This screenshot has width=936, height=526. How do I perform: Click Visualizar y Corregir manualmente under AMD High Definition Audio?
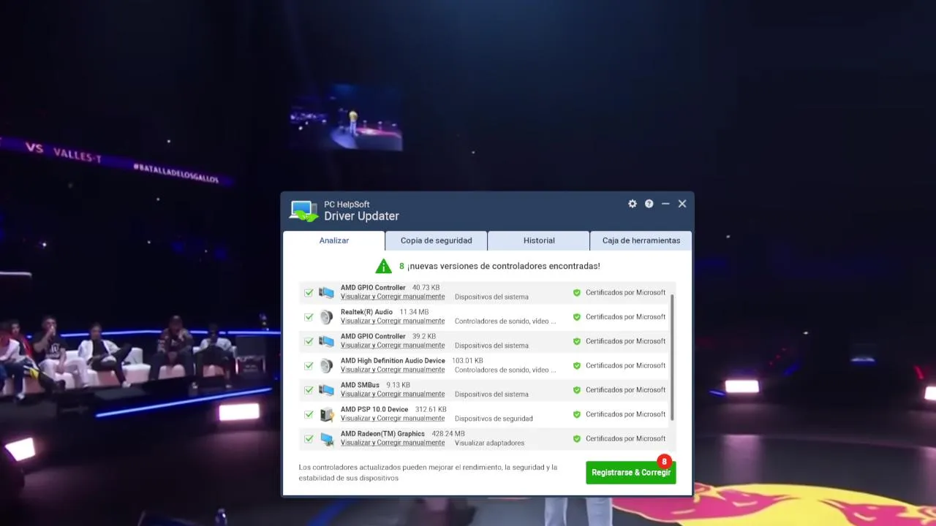(x=393, y=370)
